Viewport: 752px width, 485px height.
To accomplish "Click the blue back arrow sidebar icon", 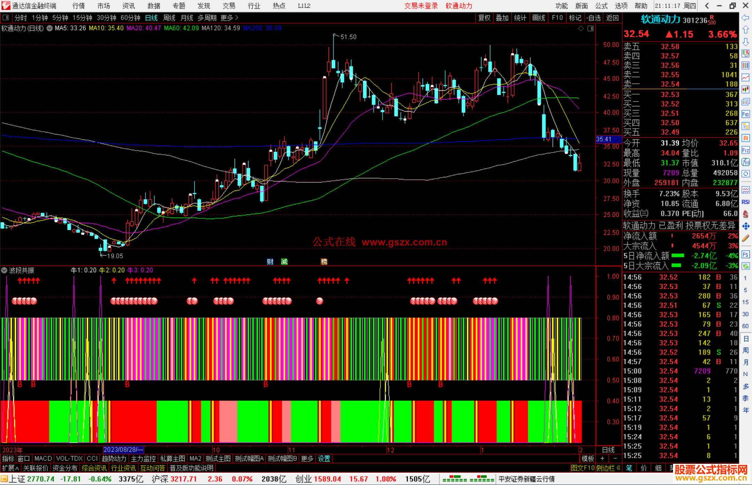I will coord(745,18).
